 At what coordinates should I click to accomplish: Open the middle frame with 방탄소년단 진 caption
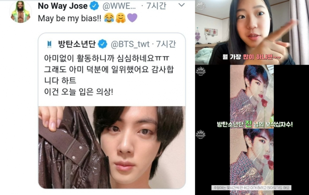tap(252, 97)
